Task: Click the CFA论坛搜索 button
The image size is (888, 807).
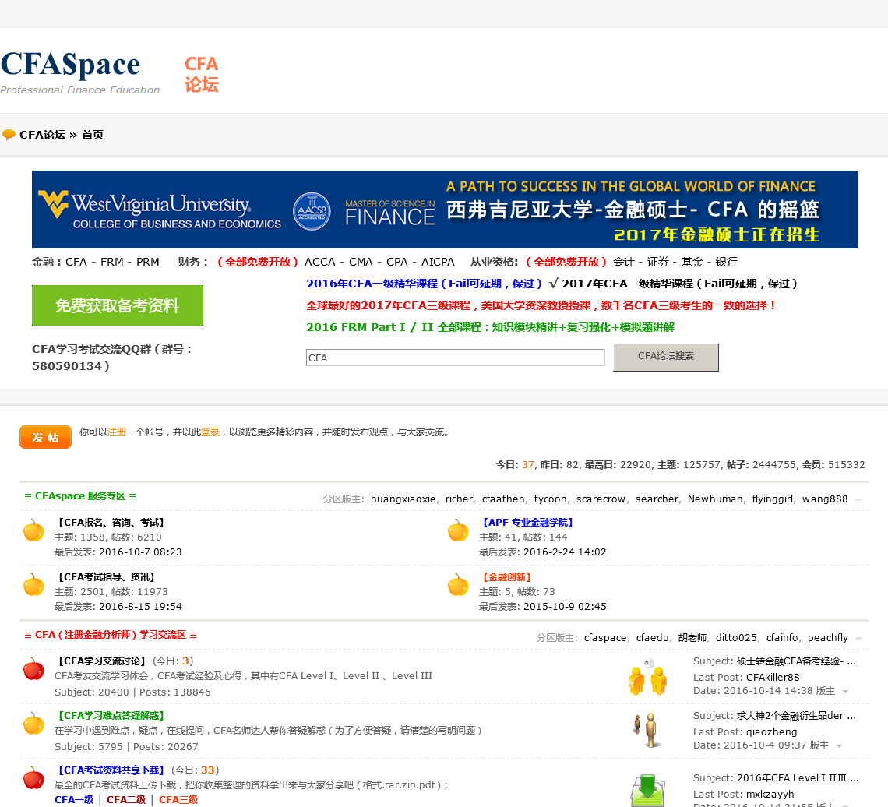Action: [x=666, y=357]
